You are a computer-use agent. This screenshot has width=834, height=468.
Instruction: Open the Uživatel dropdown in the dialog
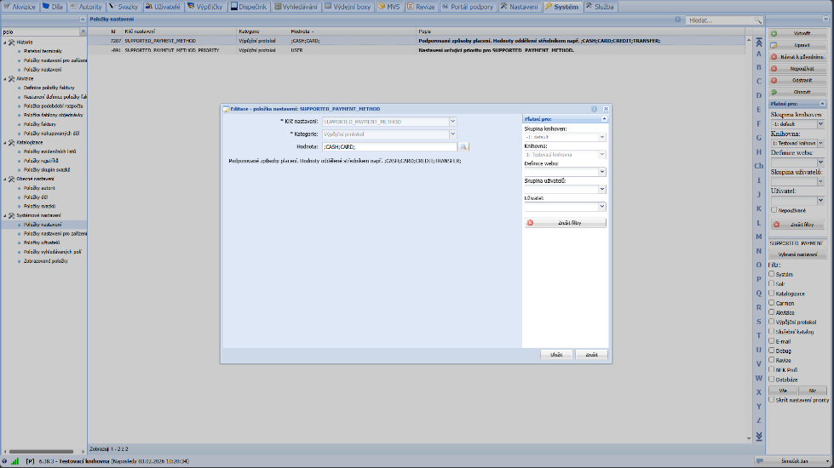tap(602, 206)
